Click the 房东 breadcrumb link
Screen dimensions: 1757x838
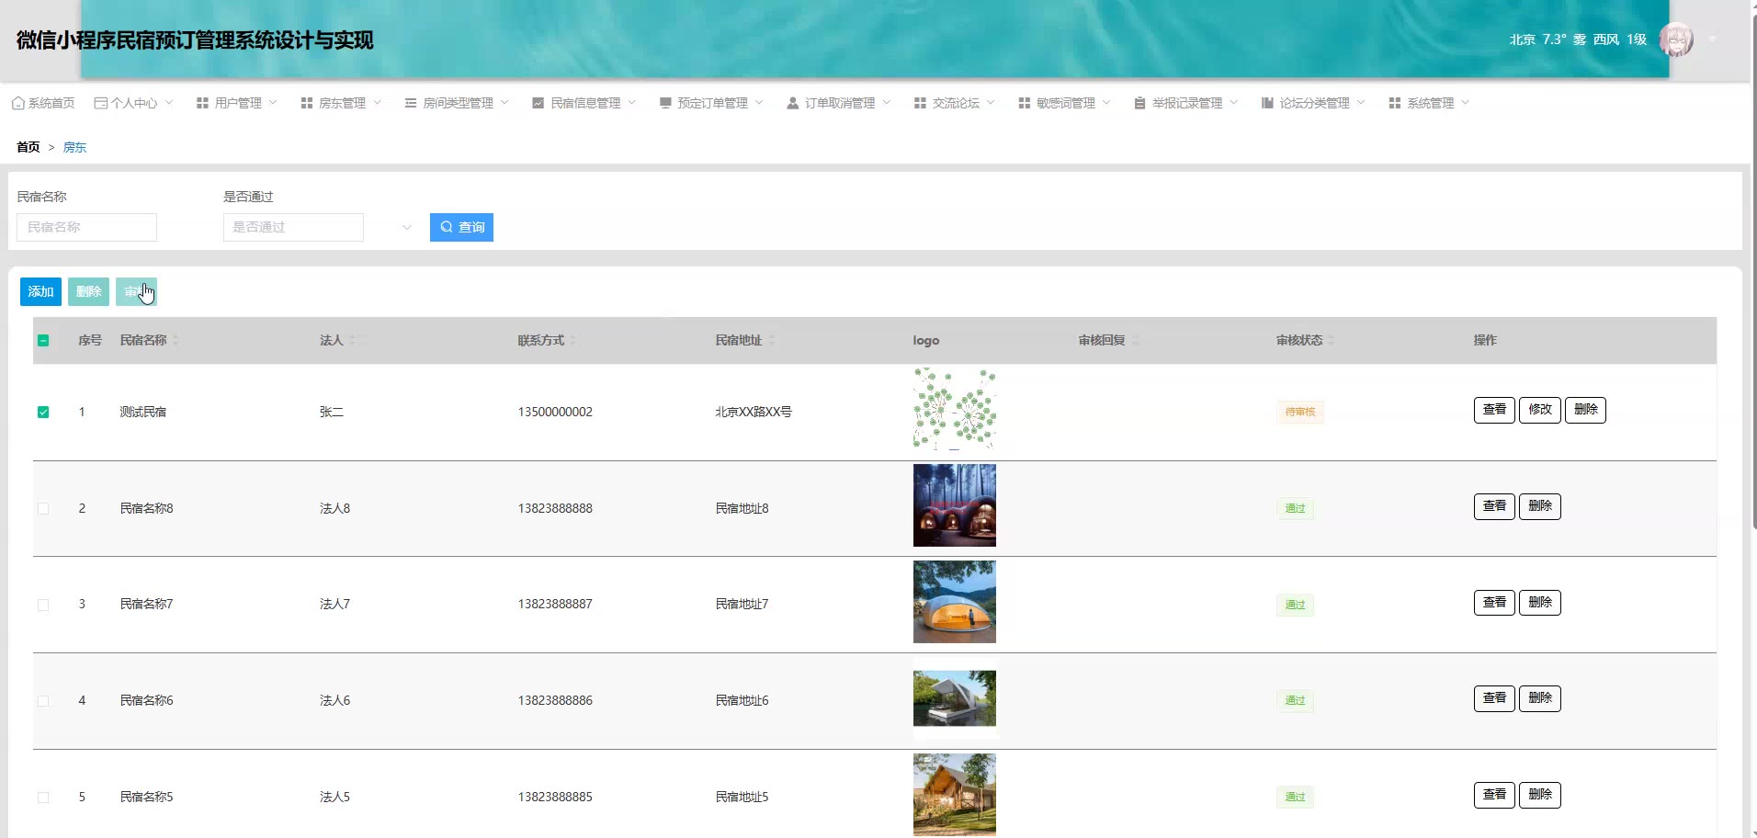coord(74,147)
